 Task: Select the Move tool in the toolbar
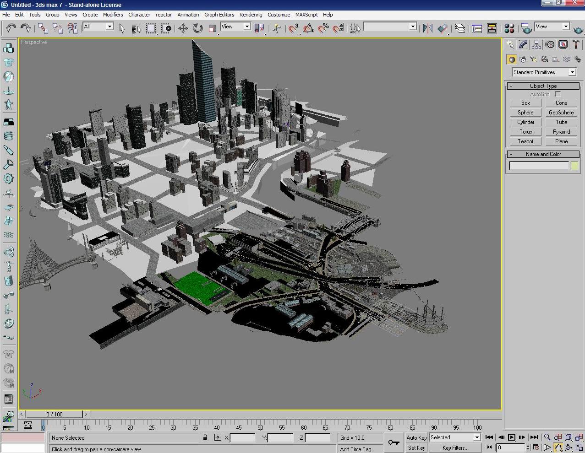[x=183, y=28]
